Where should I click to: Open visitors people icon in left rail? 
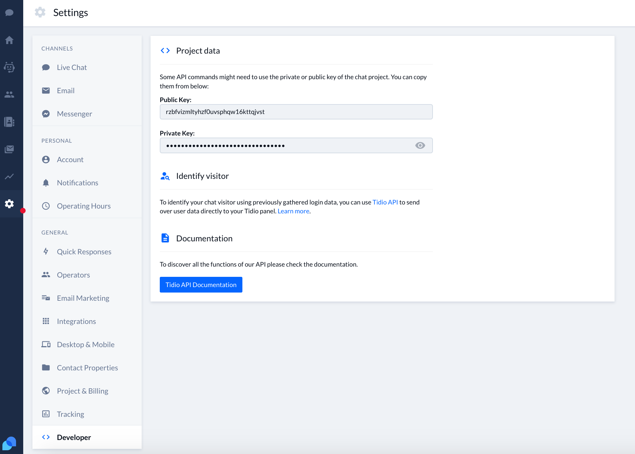tap(10, 95)
